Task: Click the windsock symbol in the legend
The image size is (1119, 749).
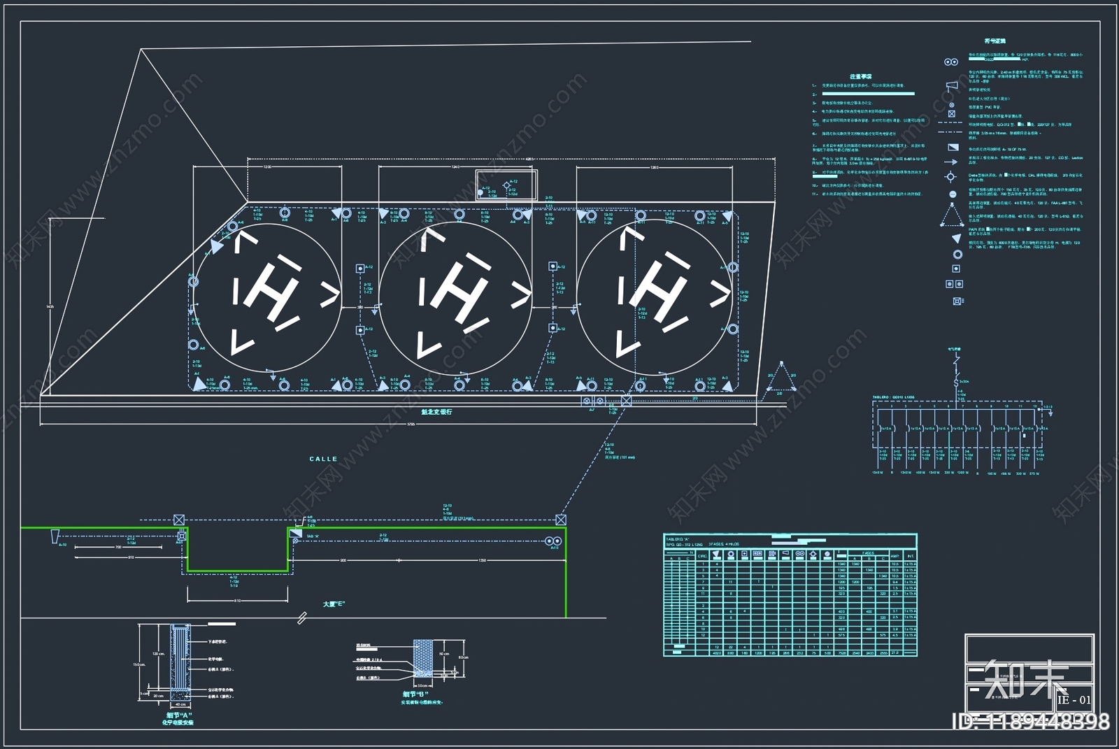Action: tap(951, 86)
